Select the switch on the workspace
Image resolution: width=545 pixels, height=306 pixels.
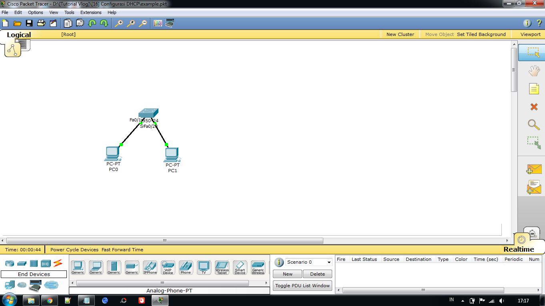[x=148, y=113]
